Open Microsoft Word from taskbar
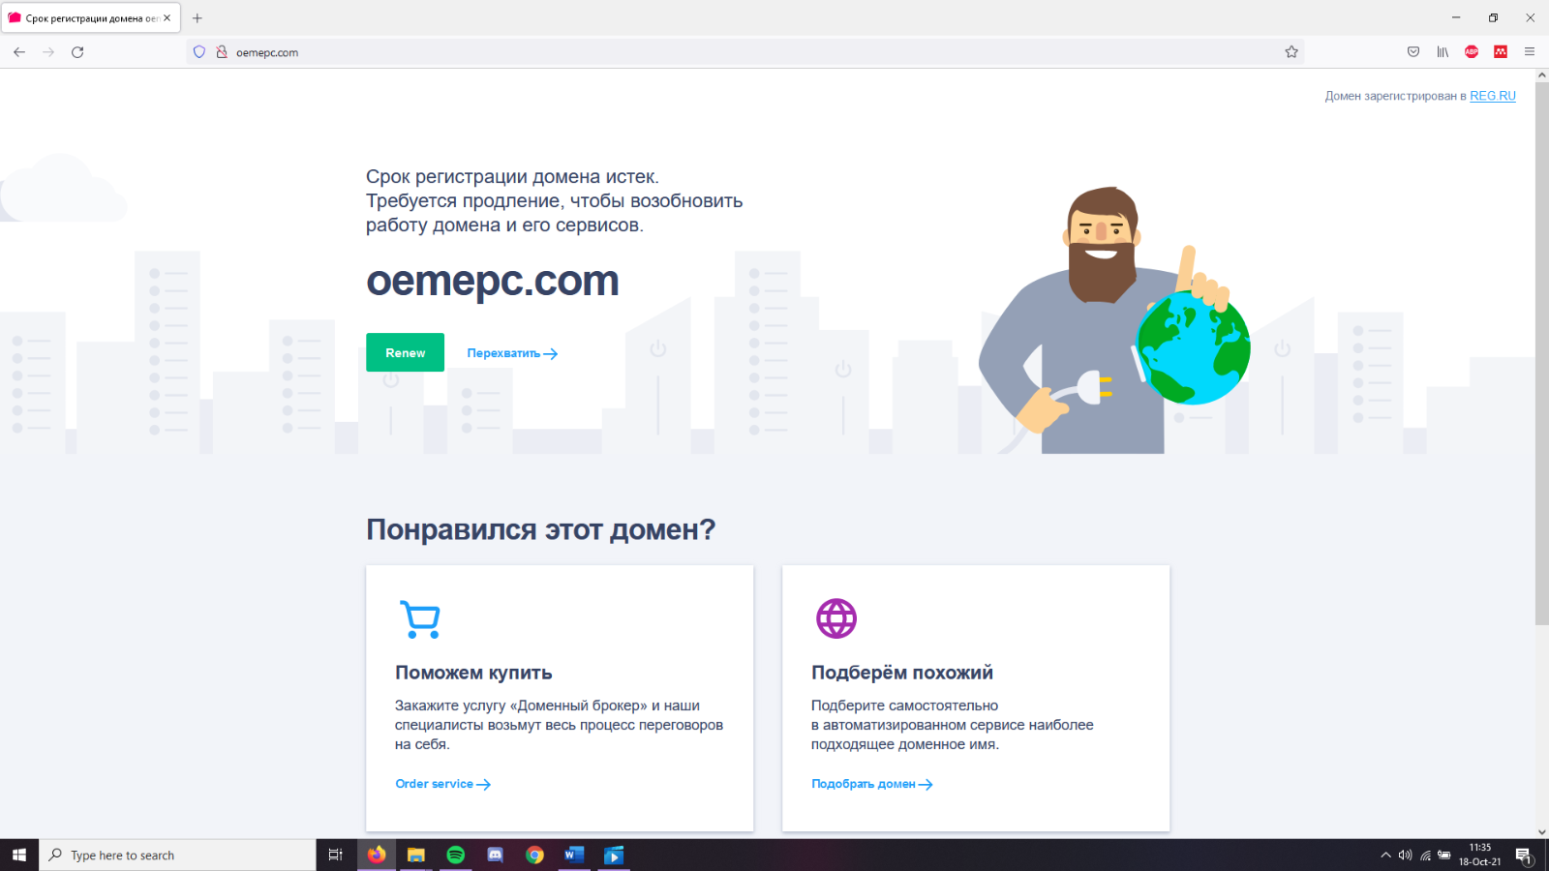The height and width of the screenshot is (871, 1549). pos(574,855)
